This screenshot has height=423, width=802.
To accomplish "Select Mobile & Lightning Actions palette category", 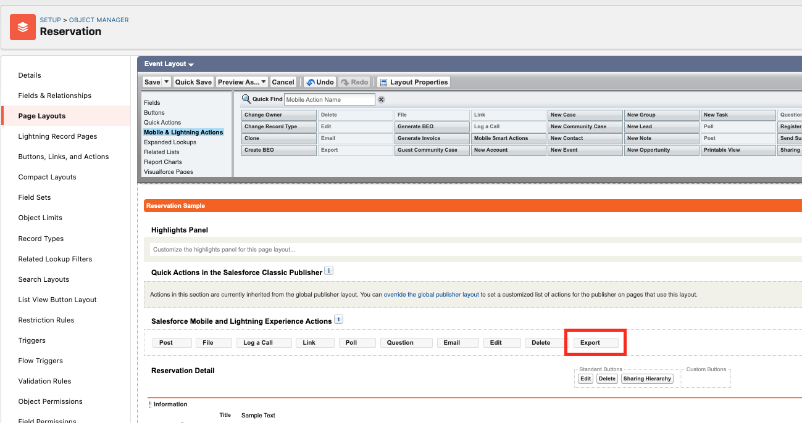I will coord(183,132).
